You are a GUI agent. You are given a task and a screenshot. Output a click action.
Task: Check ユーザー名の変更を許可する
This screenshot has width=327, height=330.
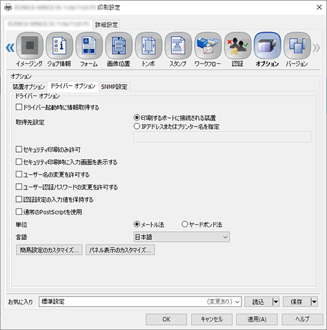click(x=19, y=174)
